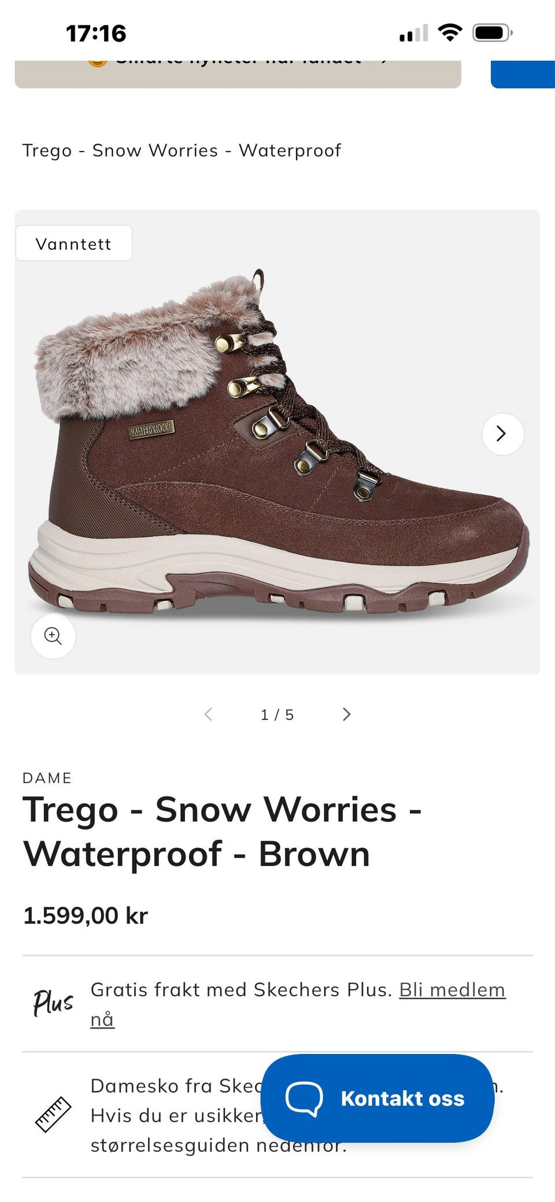Tap the ruler size guide icon
Image resolution: width=555 pixels, height=1202 pixels.
tap(53, 1114)
